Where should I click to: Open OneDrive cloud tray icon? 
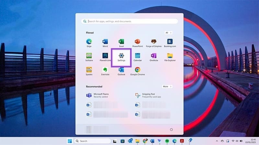pyautogui.click(x=222, y=141)
